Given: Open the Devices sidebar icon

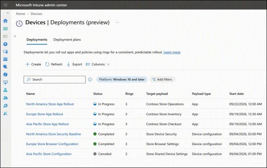Looking at the screenshot, I should point(6,51).
